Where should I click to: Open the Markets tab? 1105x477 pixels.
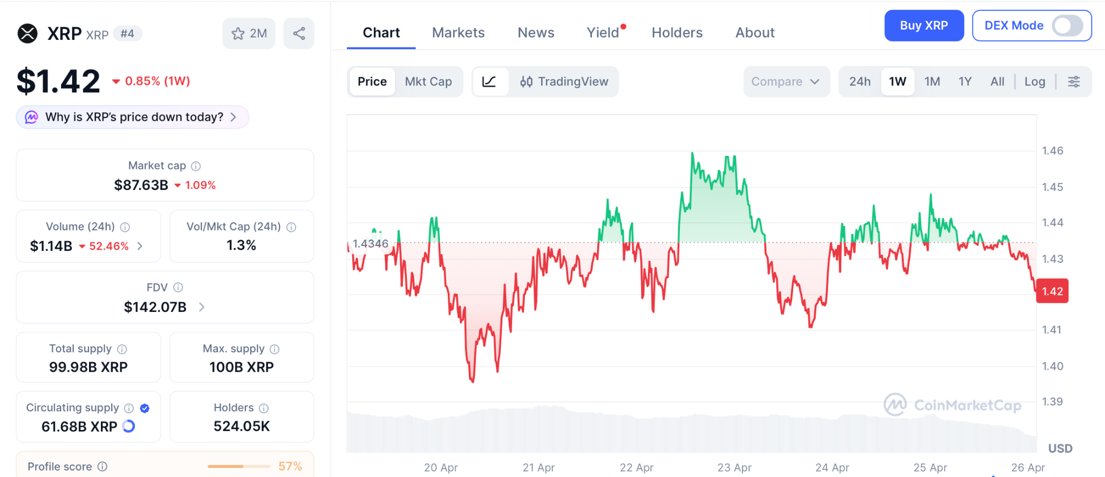[x=458, y=33]
